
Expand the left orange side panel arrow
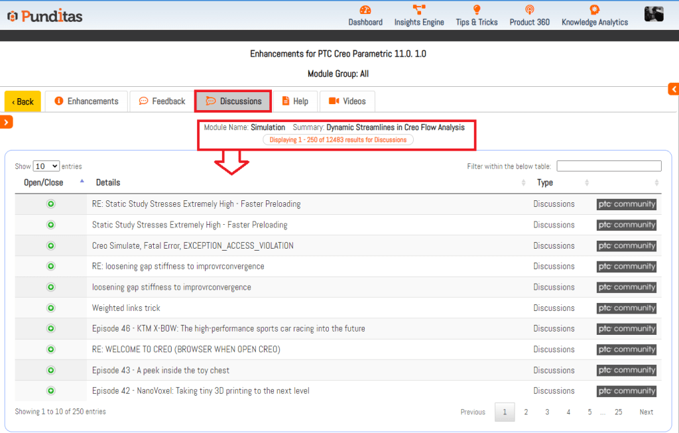(7, 122)
